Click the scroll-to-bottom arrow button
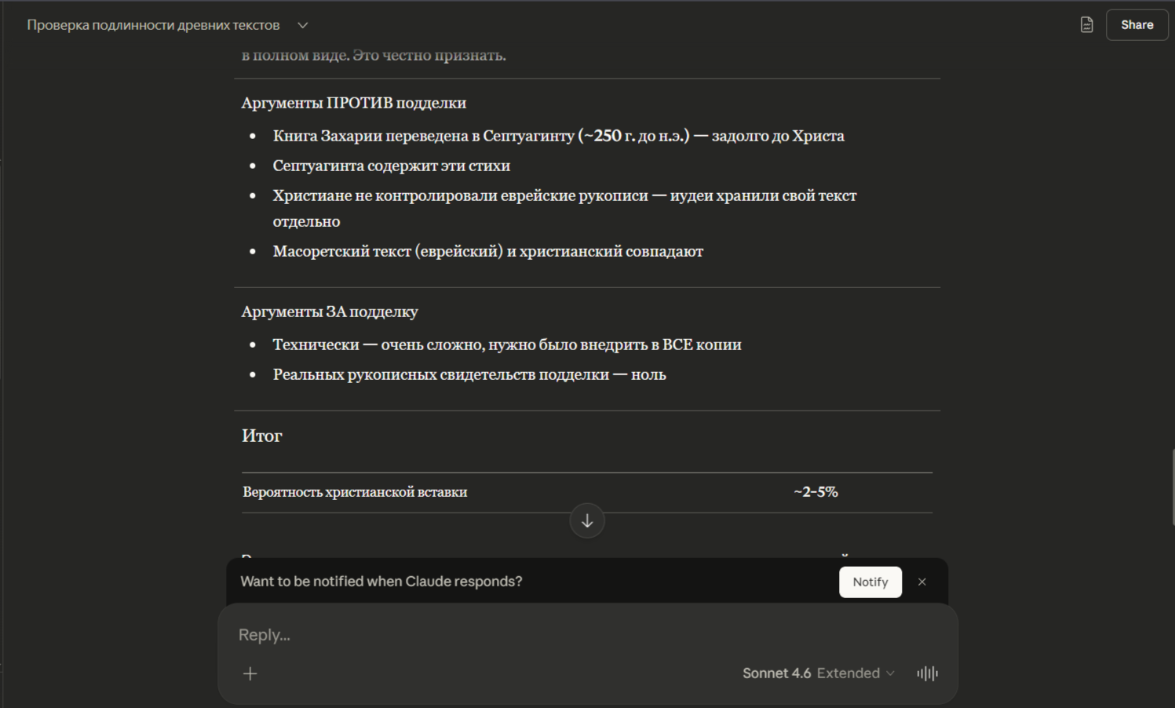 pos(587,521)
